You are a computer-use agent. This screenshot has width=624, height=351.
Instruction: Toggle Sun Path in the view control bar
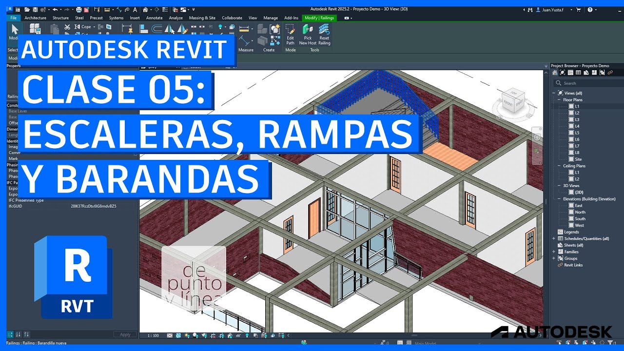(187, 335)
